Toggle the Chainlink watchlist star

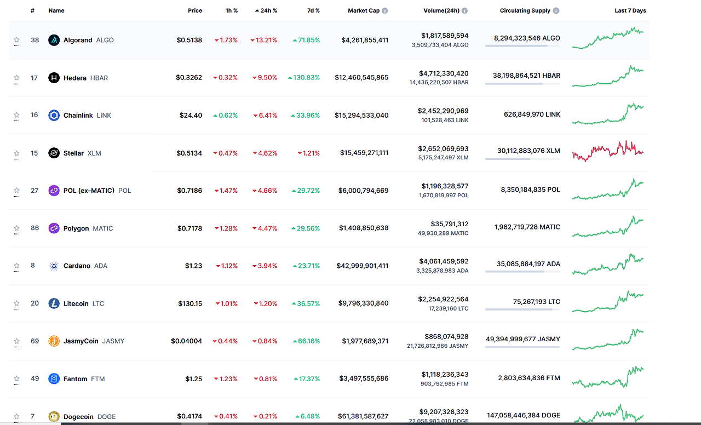(16, 115)
